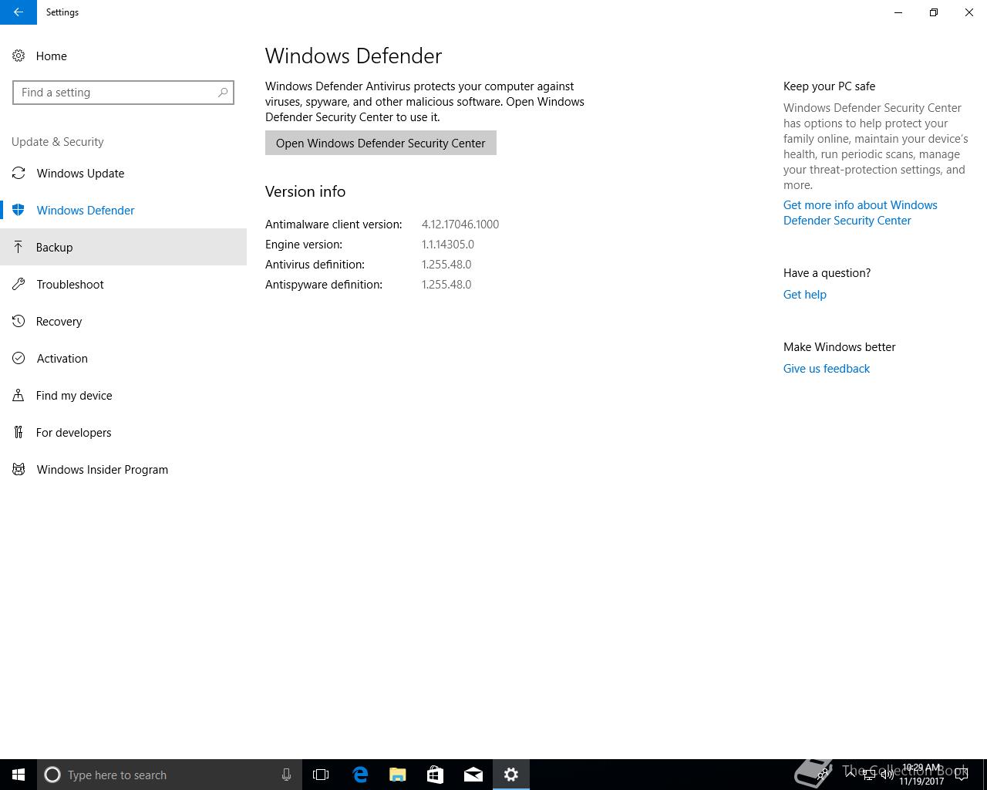
Task: Open Windows Update section
Action: point(123,173)
